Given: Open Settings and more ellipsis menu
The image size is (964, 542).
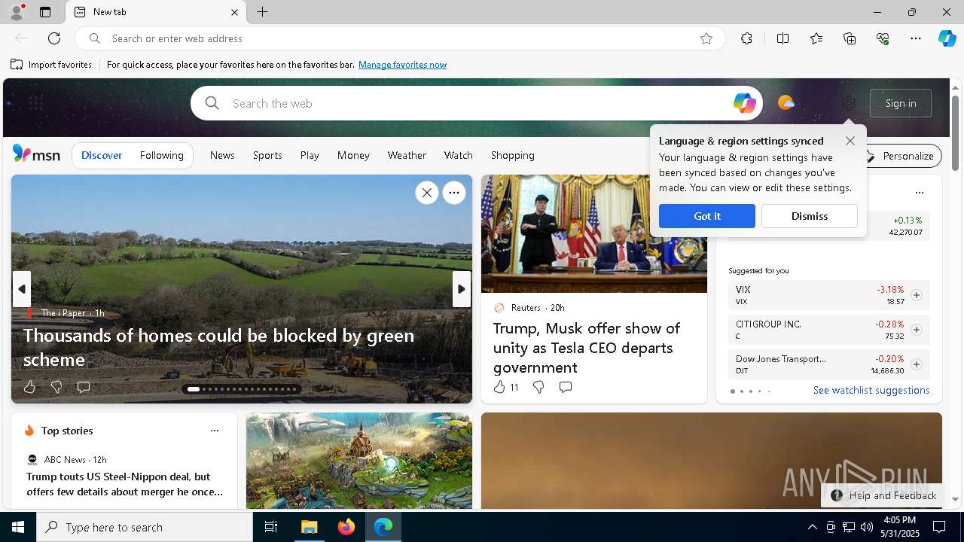Looking at the screenshot, I should point(916,38).
